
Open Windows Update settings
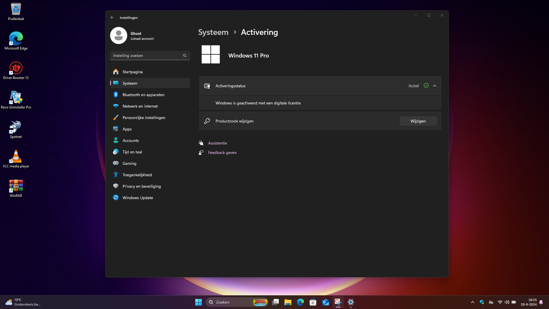tap(150, 198)
